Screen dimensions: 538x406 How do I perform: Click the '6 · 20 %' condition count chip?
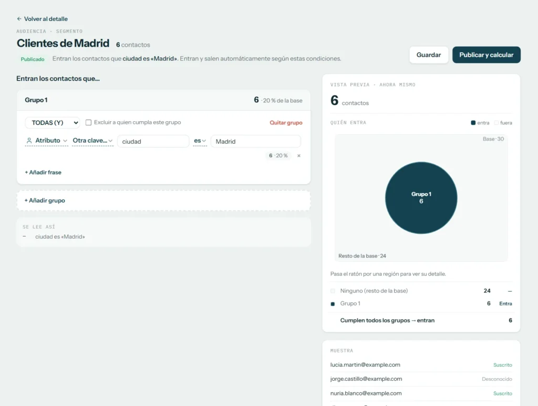click(278, 156)
